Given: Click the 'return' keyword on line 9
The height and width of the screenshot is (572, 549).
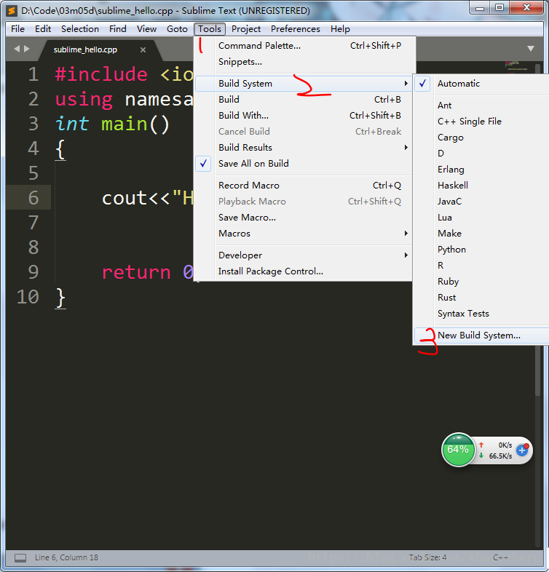Looking at the screenshot, I should pyautogui.click(x=136, y=272).
